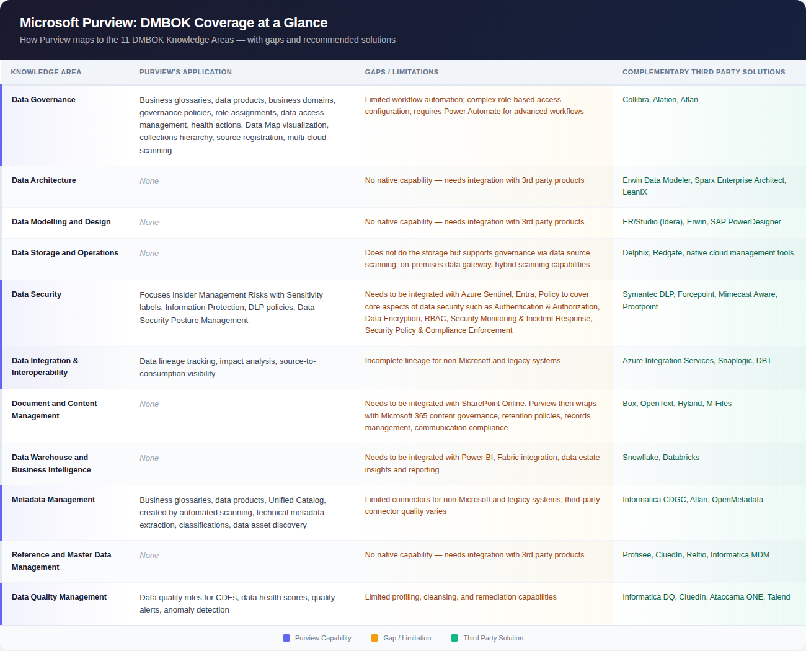The width and height of the screenshot is (806, 651).
Task: Click the Metadata Management Purview application text
Action: 233,513
